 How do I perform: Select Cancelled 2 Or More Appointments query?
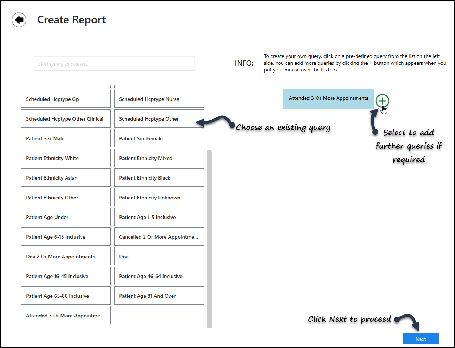(159, 237)
